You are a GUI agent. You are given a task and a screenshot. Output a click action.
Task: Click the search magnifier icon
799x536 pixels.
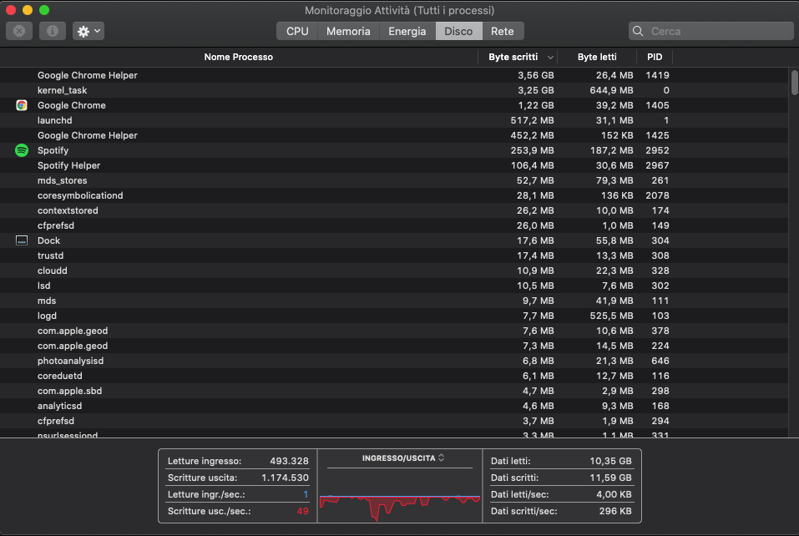tap(638, 31)
